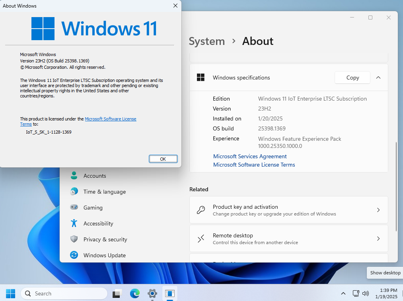Viewport: 403px width, 301px height.
Task: Click the Microsoft Corporation copyright line
Action: click(63, 67)
